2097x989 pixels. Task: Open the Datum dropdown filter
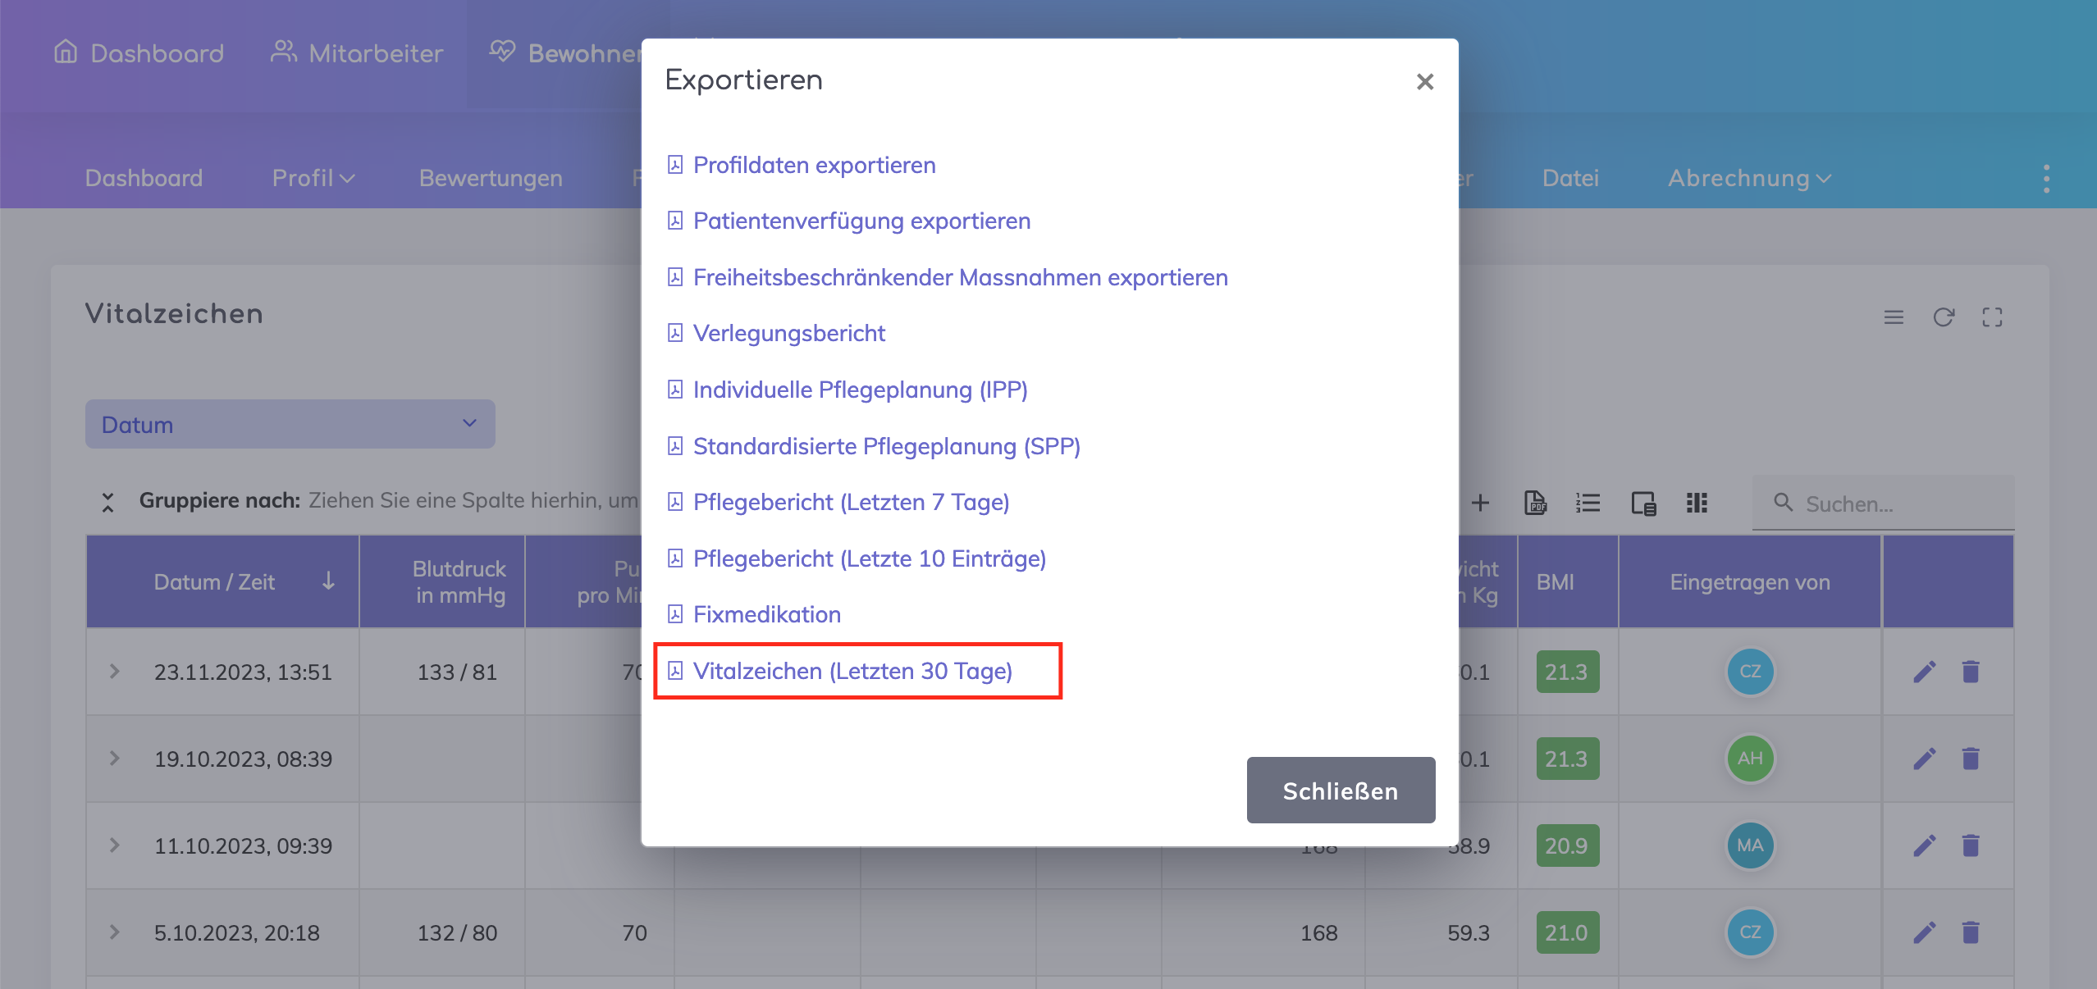tap(290, 424)
